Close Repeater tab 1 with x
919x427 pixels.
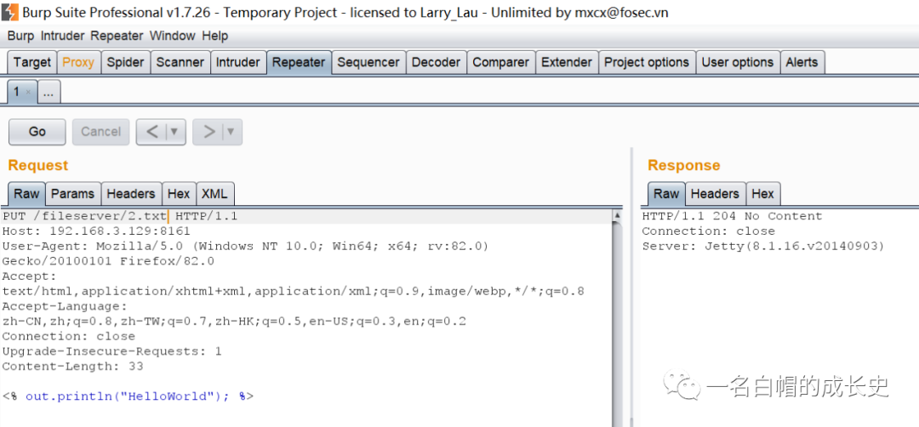[x=28, y=92]
